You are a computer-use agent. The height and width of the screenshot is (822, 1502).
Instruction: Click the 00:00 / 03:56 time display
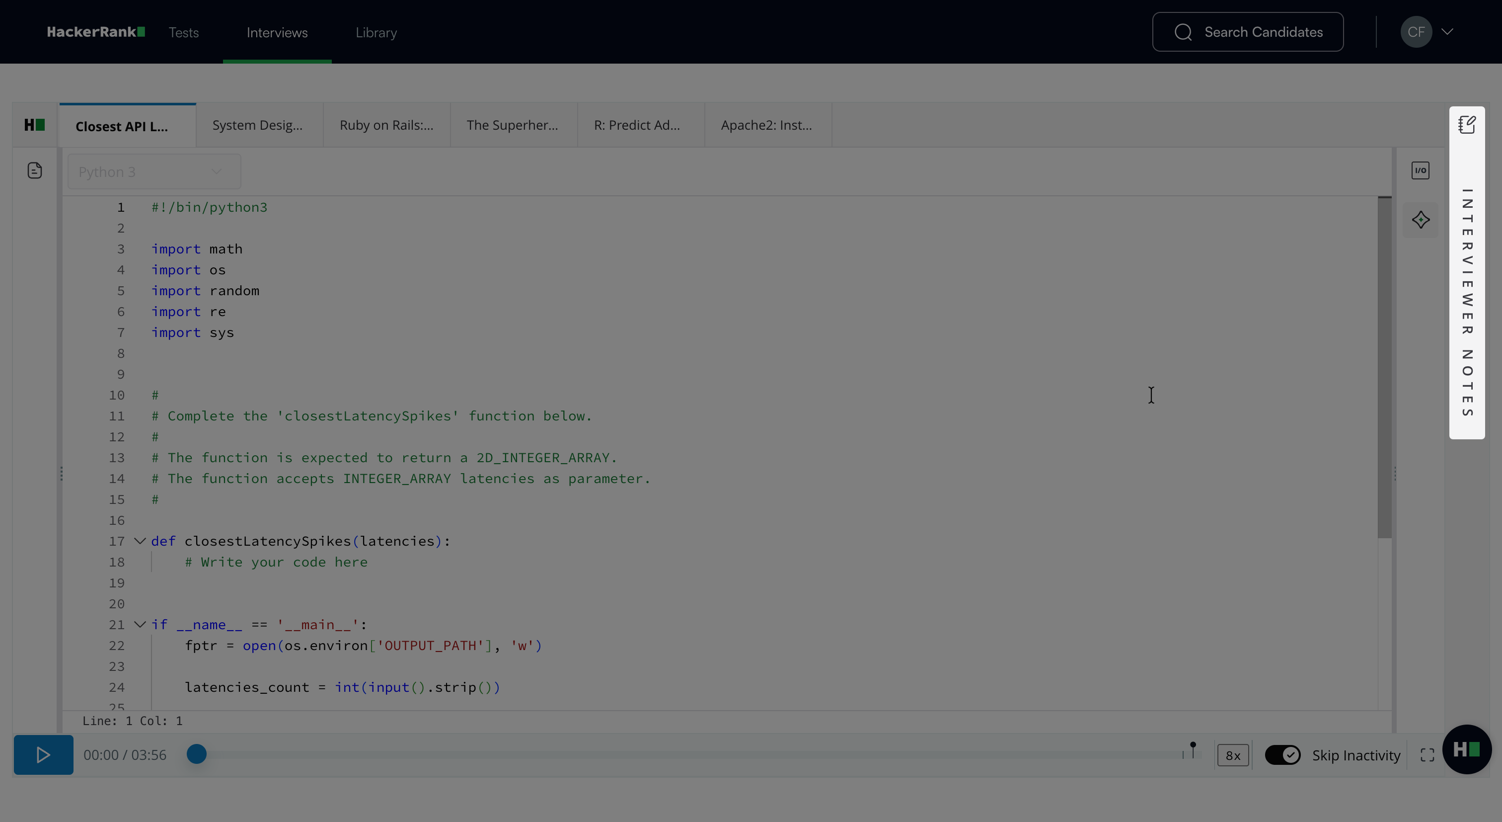coord(125,755)
